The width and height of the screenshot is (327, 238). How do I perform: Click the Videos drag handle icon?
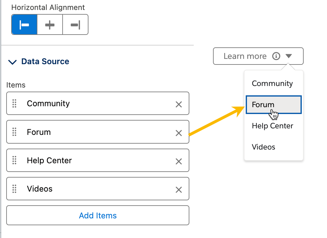14,189
